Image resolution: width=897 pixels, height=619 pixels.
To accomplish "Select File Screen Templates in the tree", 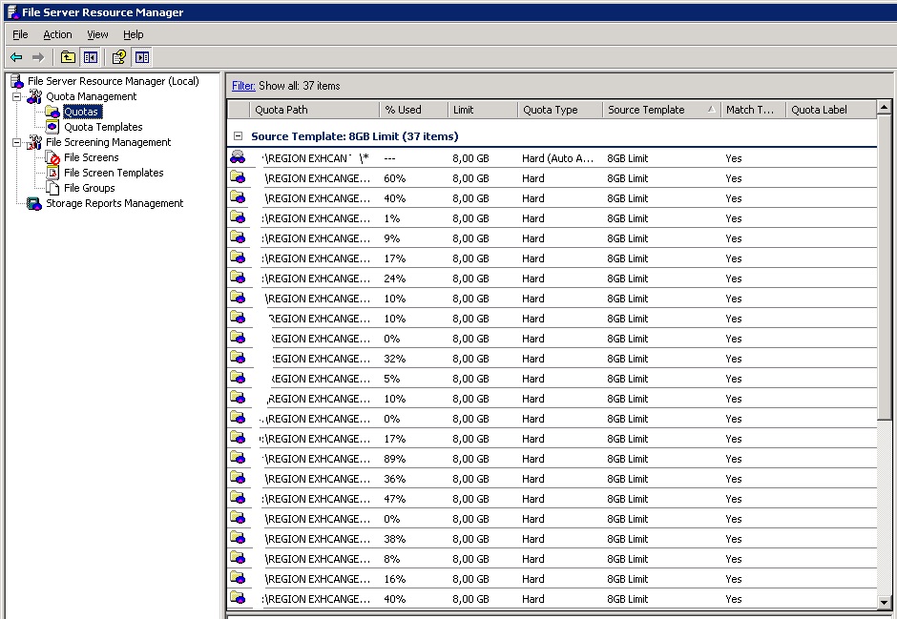I will click(114, 173).
